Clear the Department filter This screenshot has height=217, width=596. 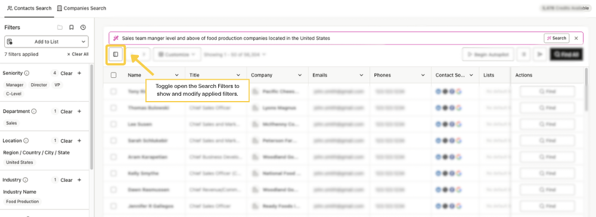coord(67,112)
